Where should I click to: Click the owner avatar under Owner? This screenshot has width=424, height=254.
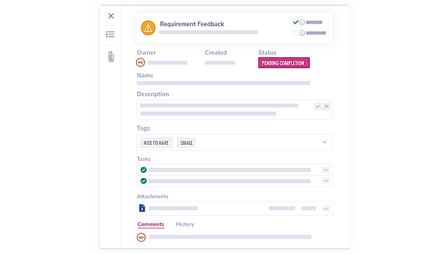pyautogui.click(x=140, y=62)
